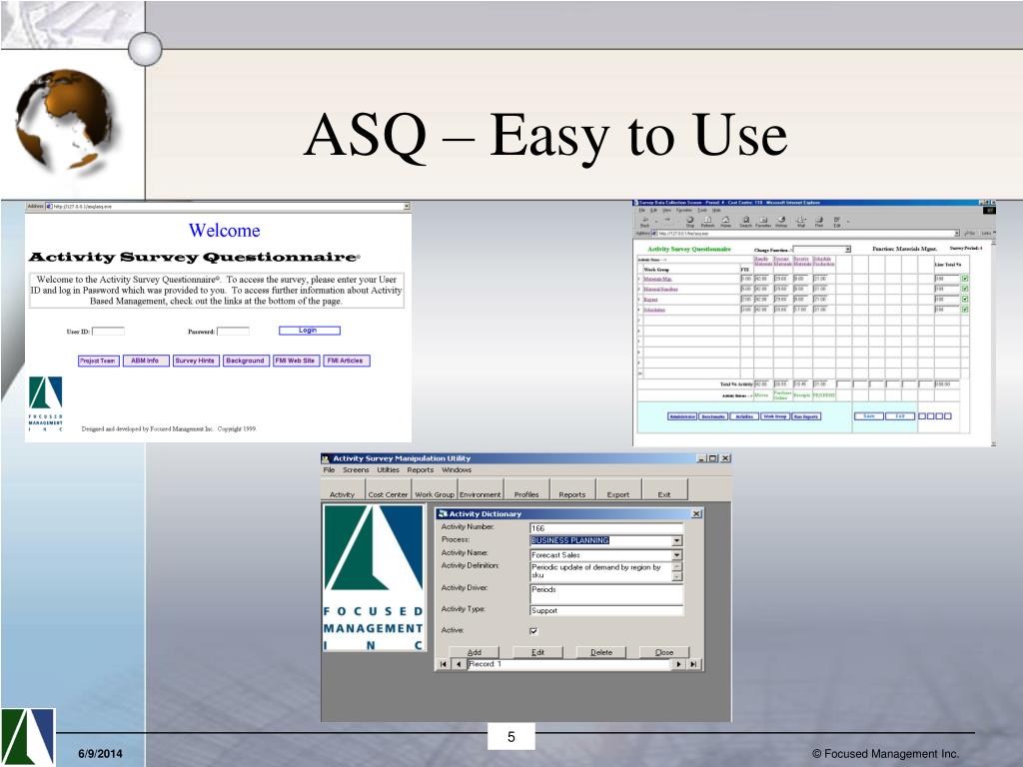Click the Stop icon in browser toolbar

689,220
